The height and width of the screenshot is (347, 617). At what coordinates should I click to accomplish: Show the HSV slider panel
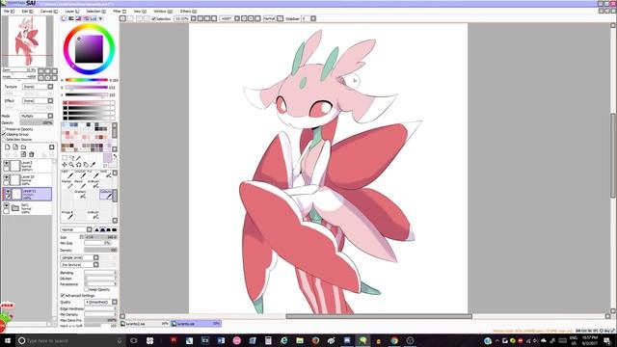click(78, 18)
